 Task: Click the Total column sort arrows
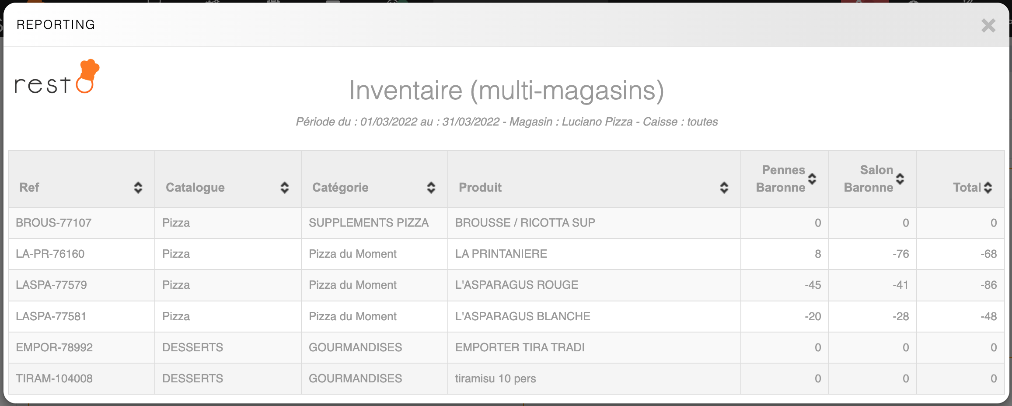[988, 188]
